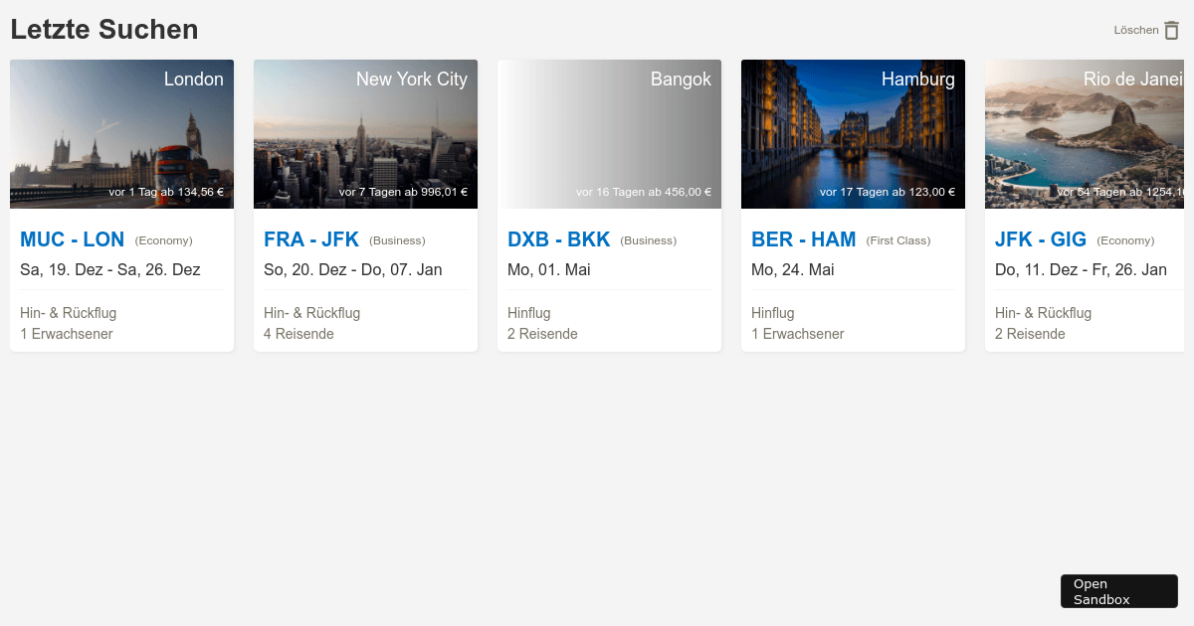
Task: Open the New York City image
Action: [x=365, y=134]
